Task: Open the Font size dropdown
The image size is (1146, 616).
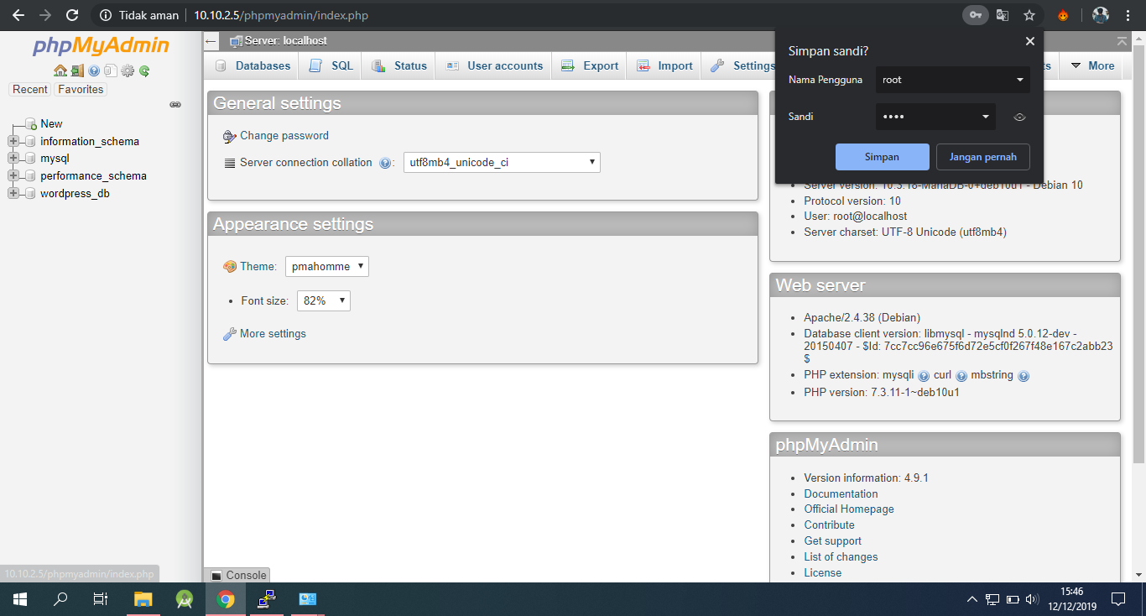Action: point(323,300)
